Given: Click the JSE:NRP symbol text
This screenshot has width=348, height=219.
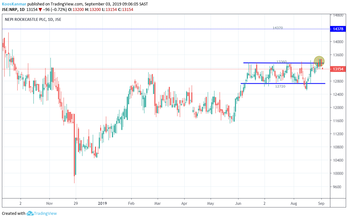Looking at the screenshot, I should [x=10, y=10].
